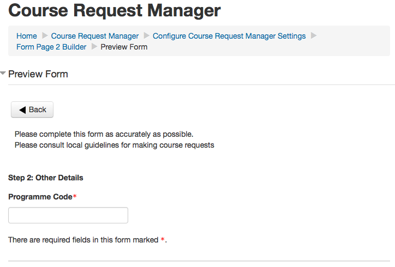Focus the Programme Code text field
The image size is (395, 267).
(x=68, y=215)
